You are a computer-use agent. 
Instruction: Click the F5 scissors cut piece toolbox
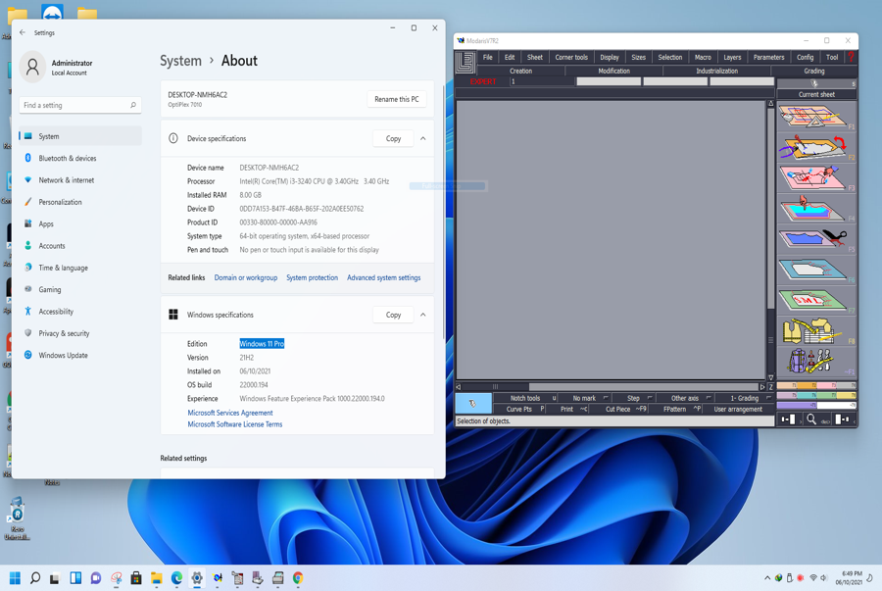(x=811, y=239)
